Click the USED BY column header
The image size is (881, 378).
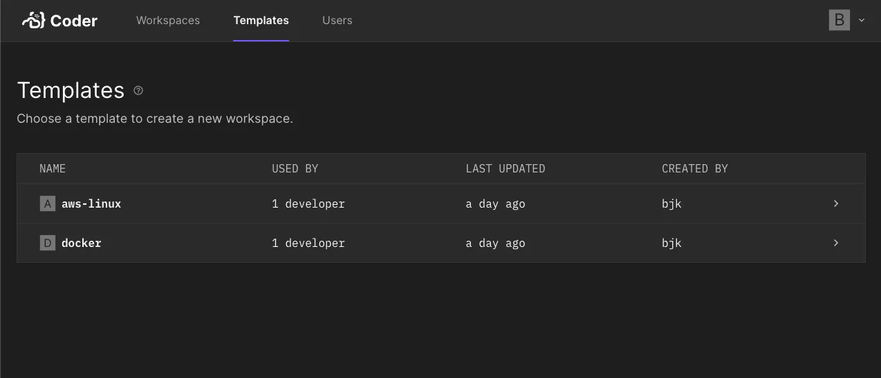pyautogui.click(x=295, y=168)
